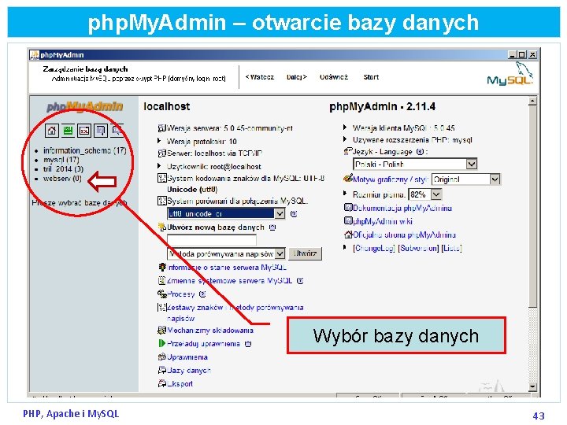Viewport: 567px width, 425px height.
Task: Click new database star icon
Action: pyautogui.click(x=162, y=227)
